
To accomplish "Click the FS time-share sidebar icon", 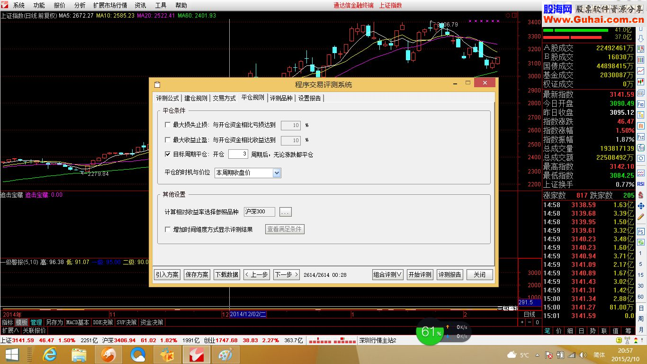I will [640, 231].
